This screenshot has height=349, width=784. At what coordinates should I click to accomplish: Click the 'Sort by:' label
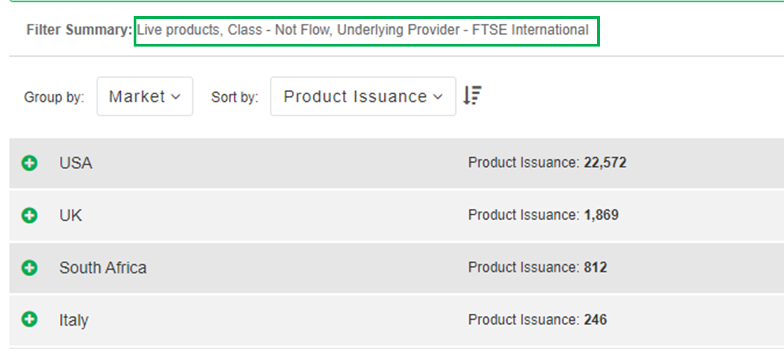coord(235,97)
